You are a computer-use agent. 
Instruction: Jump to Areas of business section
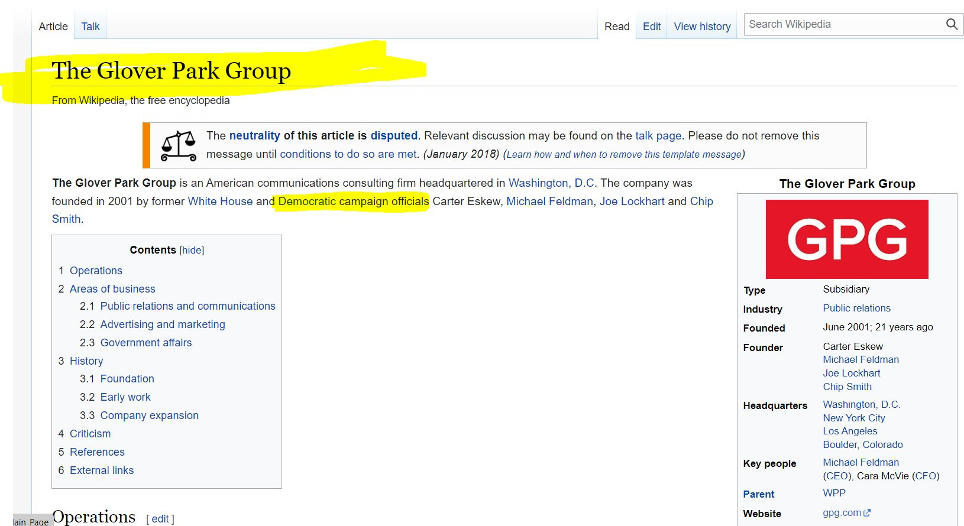tap(112, 289)
